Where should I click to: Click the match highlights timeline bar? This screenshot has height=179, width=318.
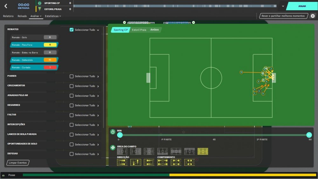[x=175, y=6]
